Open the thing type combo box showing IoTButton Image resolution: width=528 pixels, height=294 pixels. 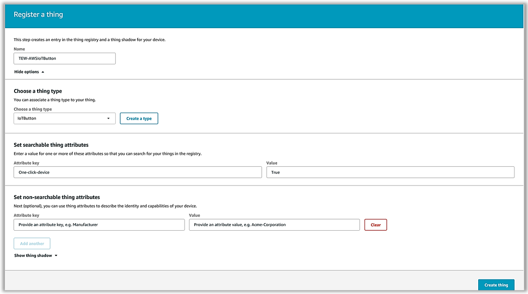64,119
